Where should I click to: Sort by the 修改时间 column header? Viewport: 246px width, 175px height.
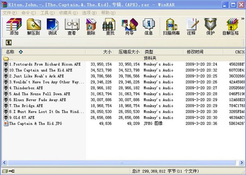(x=203, y=52)
